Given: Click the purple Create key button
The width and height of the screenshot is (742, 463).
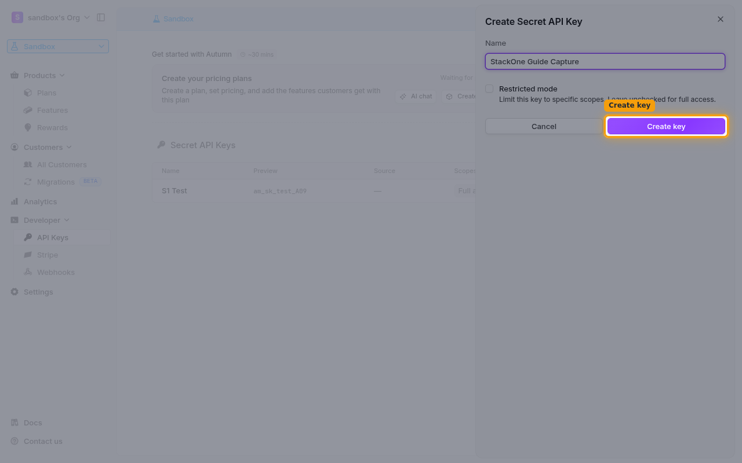Looking at the screenshot, I should pos(666,126).
